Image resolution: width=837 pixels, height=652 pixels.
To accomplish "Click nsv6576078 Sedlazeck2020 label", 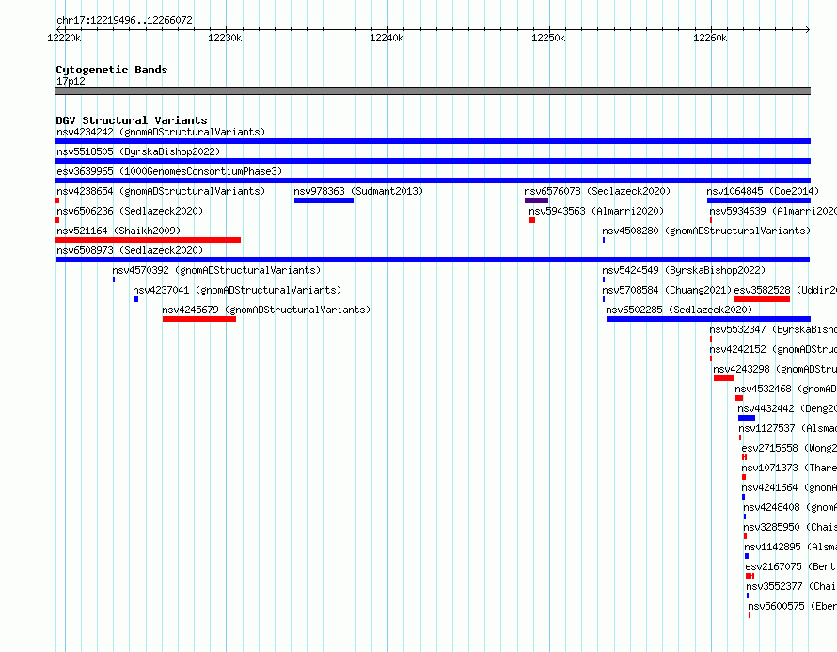I will [597, 191].
